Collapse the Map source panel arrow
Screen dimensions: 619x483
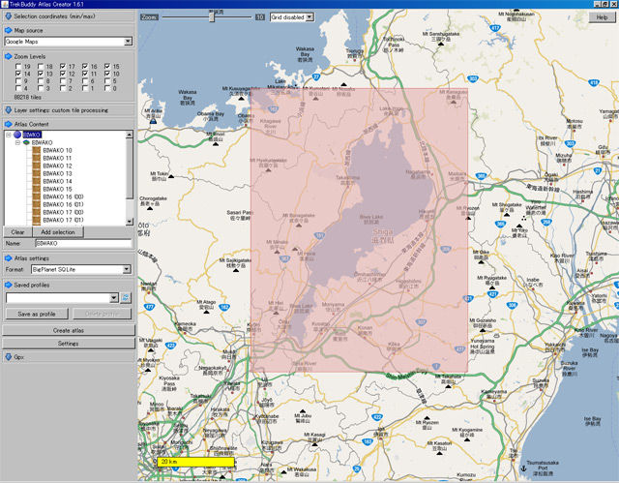(8, 30)
